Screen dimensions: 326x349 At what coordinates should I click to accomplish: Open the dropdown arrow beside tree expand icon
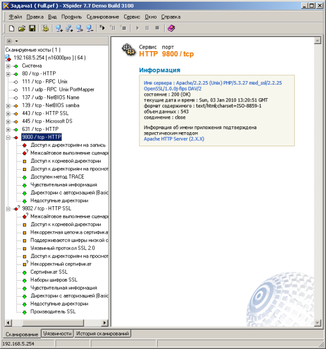(16, 41)
